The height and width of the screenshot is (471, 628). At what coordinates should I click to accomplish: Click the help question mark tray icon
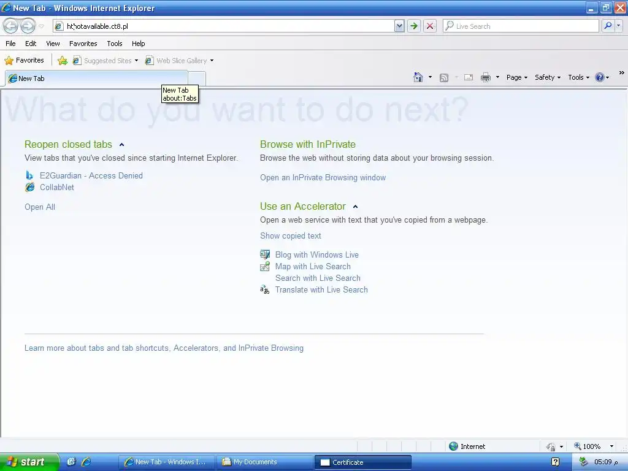tap(555, 462)
